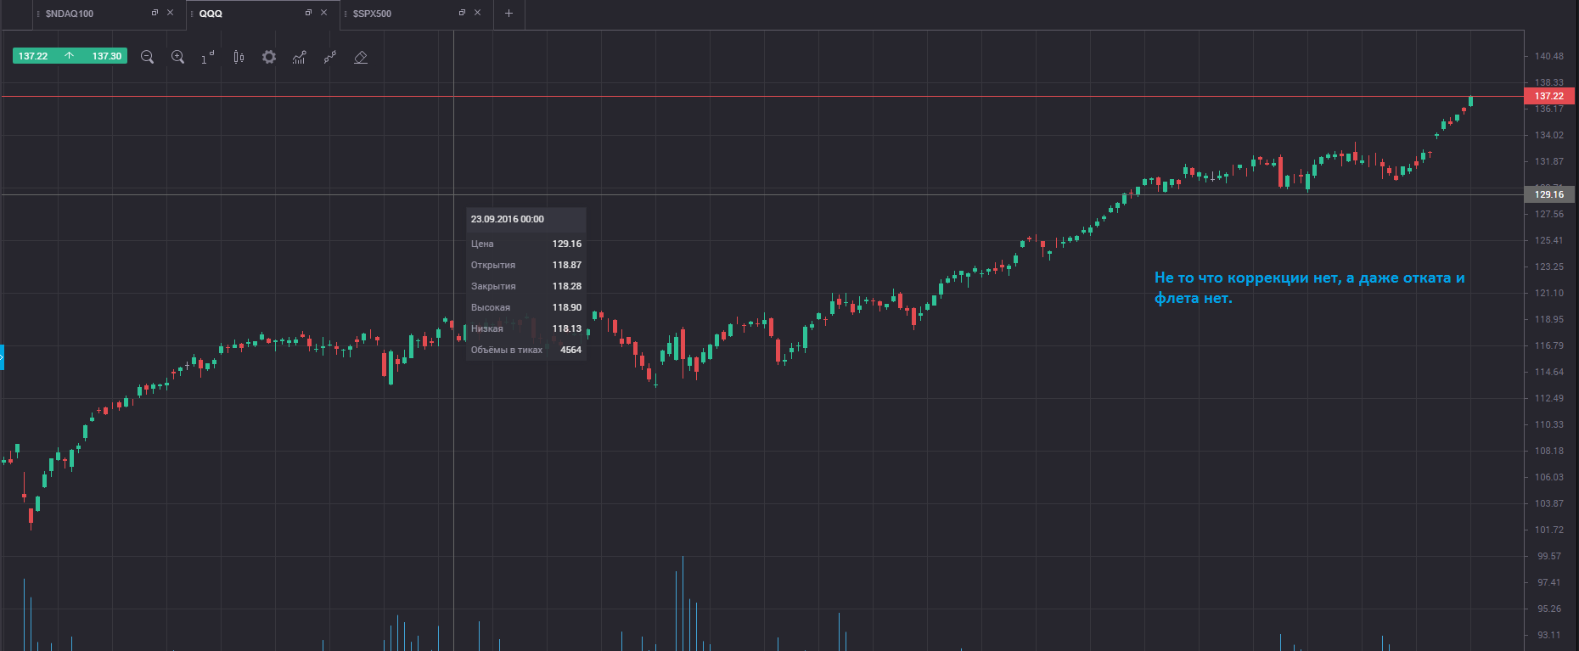1579x651 pixels.
Task: Click the $SPX500 tab drag handle dots
Action: pos(346,14)
